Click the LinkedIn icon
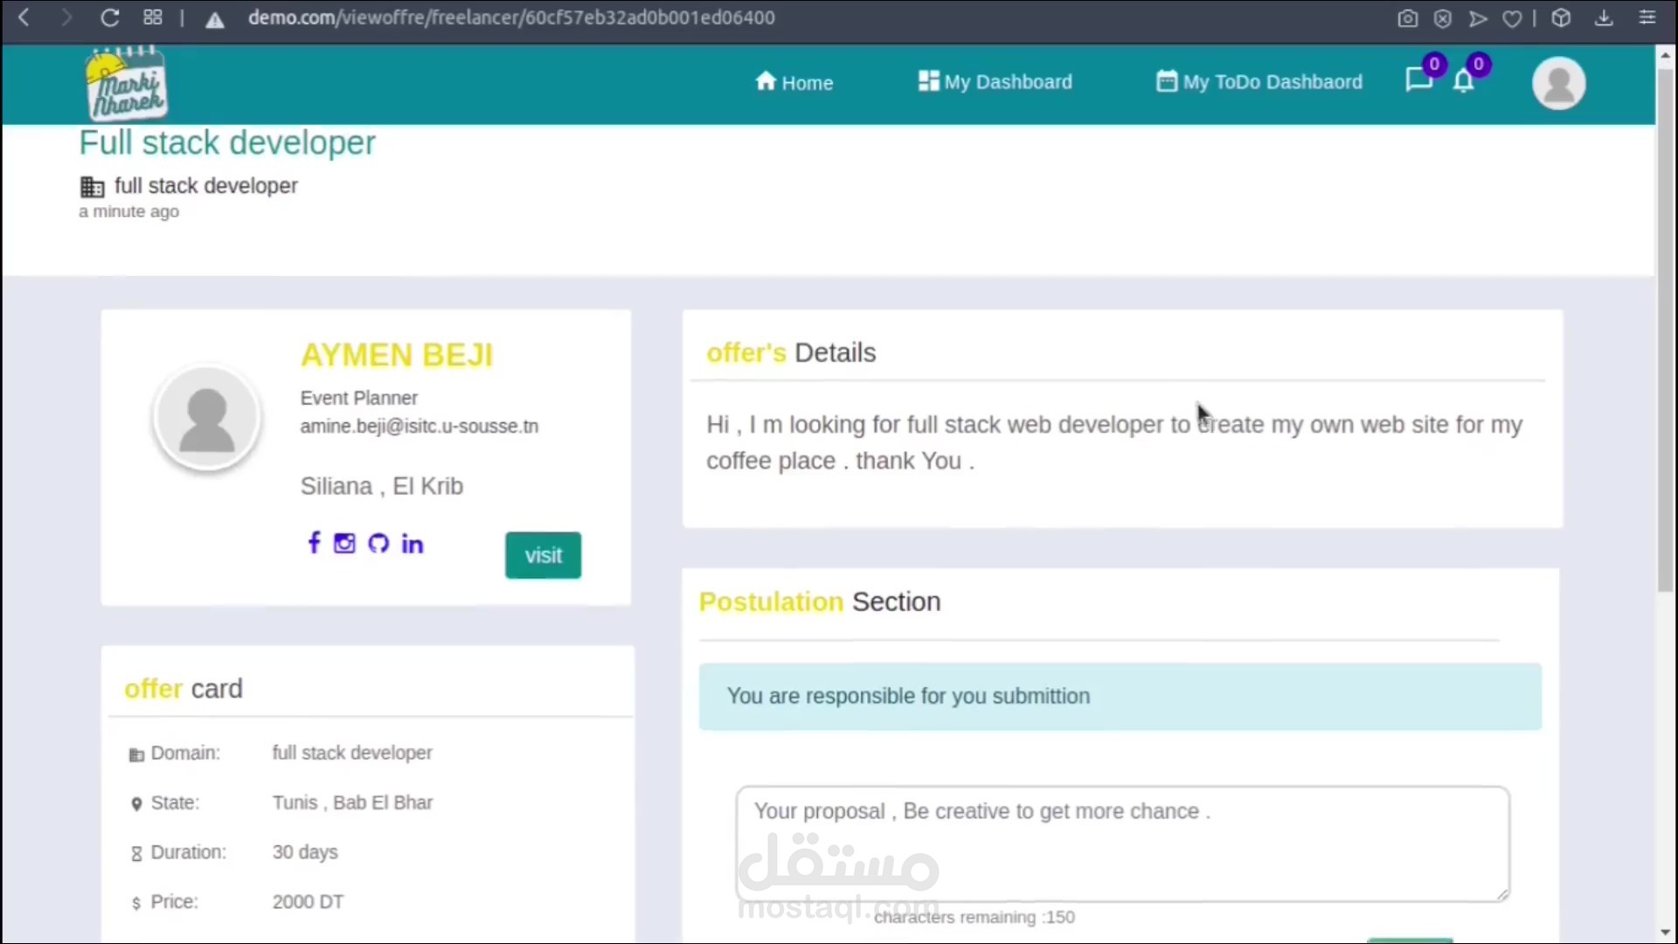 pos(412,545)
